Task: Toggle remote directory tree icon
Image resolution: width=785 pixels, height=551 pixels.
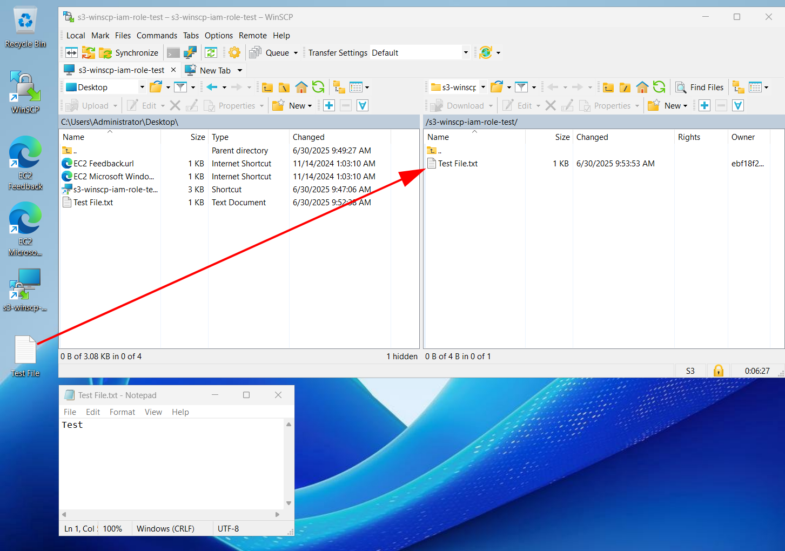Action: pyautogui.click(x=738, y=87)
